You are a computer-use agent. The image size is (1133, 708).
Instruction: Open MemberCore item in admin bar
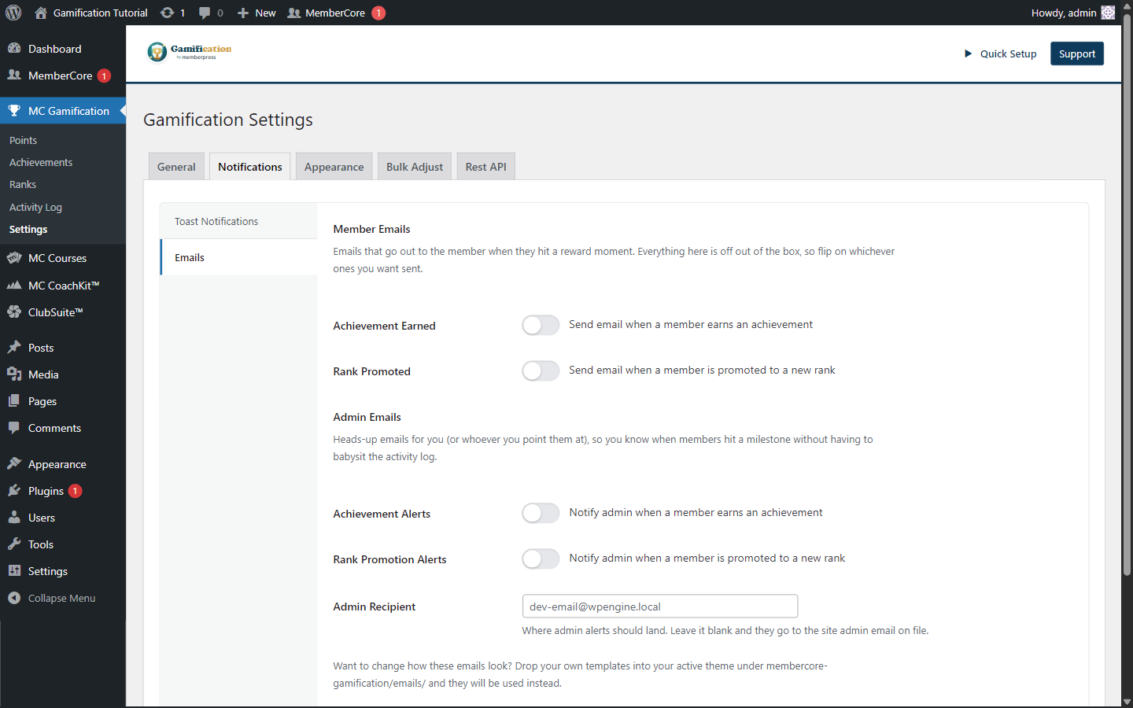point(335,13)
